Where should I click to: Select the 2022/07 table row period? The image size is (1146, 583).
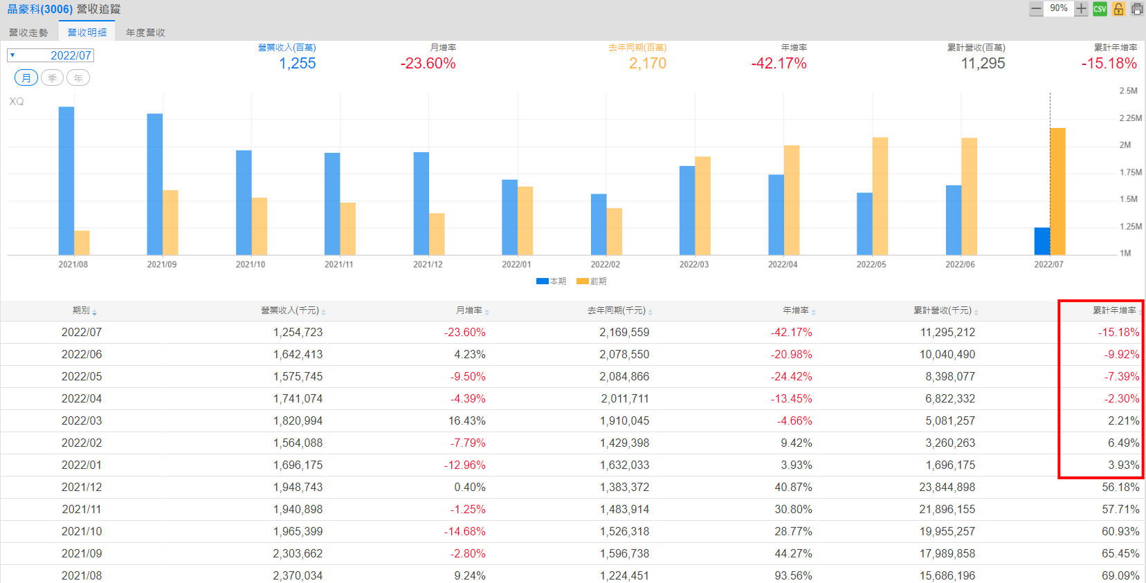click(82, 333)
